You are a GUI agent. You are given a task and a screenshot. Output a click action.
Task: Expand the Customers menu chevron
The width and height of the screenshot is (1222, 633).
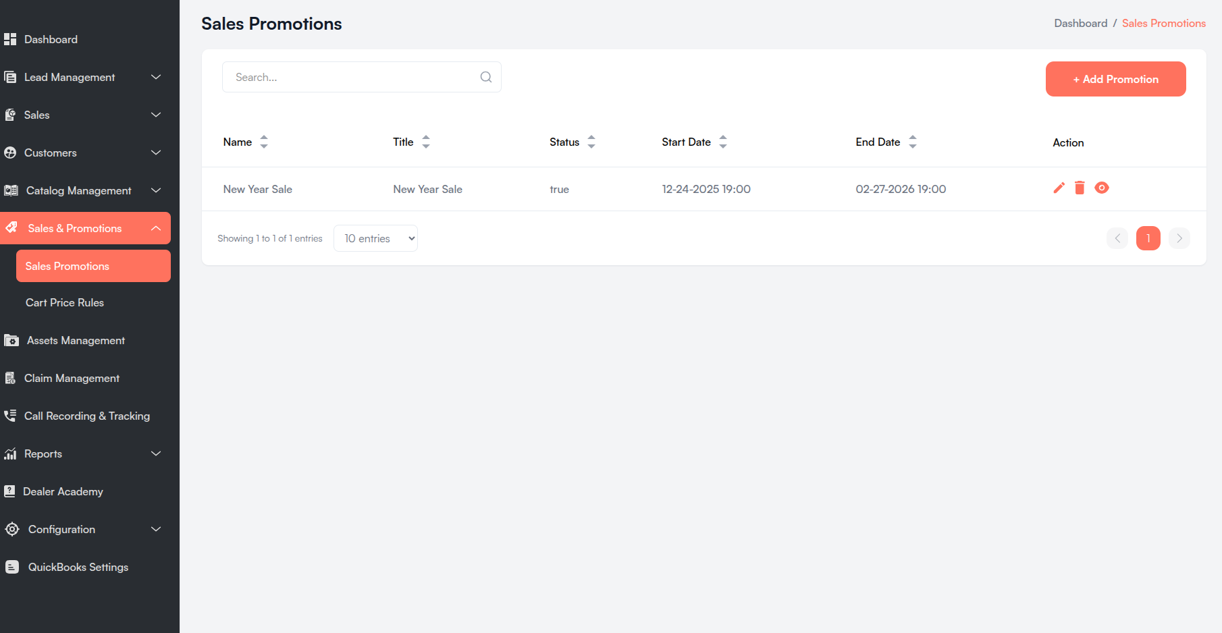156,153
